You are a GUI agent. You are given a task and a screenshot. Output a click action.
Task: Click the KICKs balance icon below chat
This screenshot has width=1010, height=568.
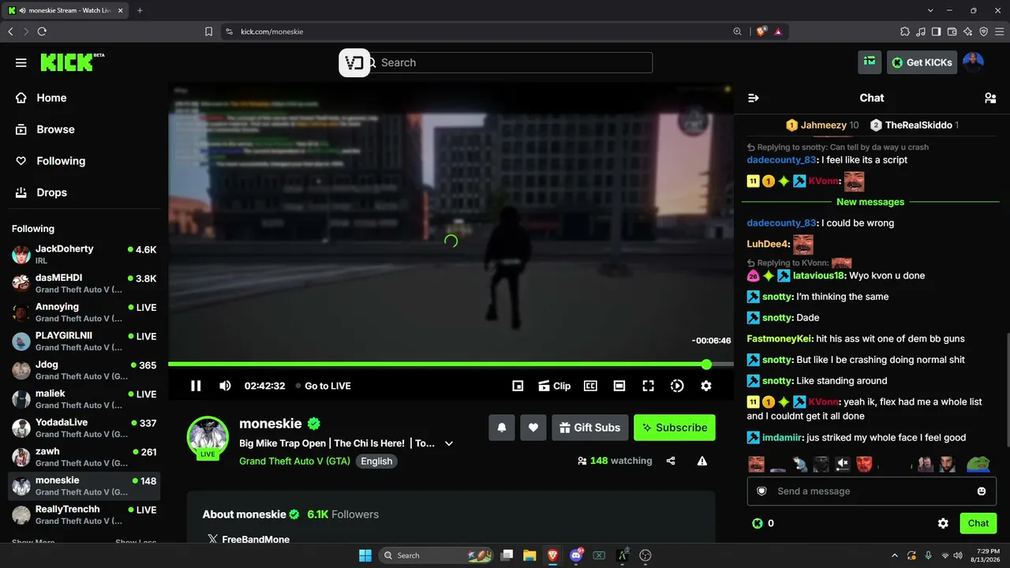click(757, 523)
